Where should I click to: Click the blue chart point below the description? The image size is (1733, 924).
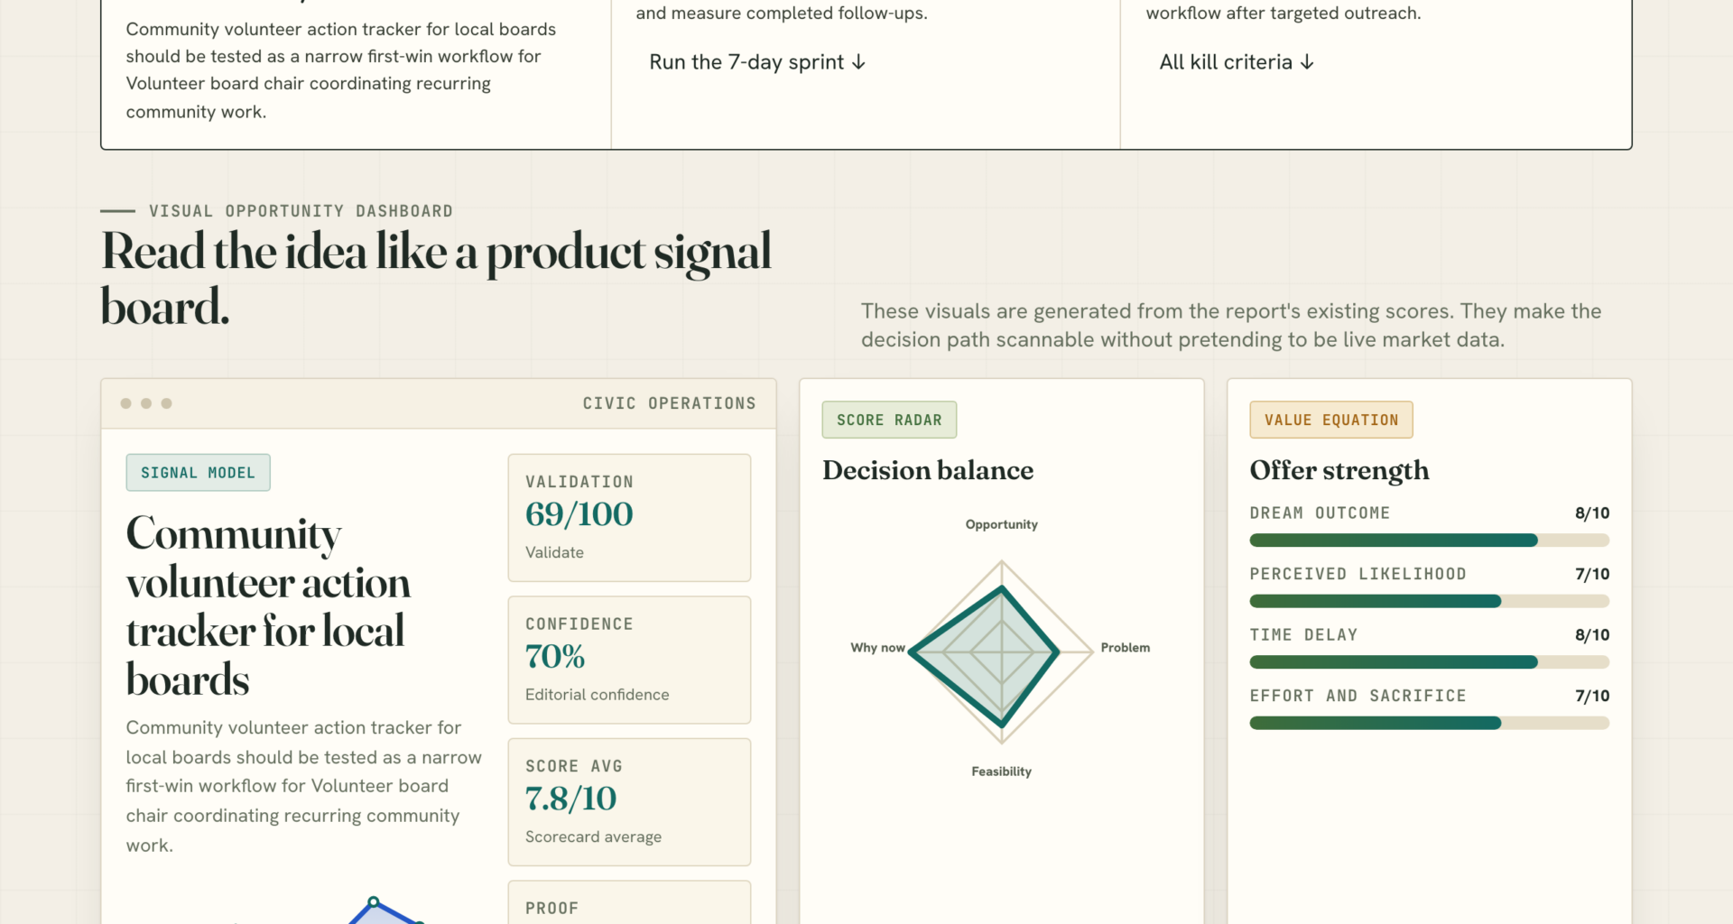tap(373, 901)
